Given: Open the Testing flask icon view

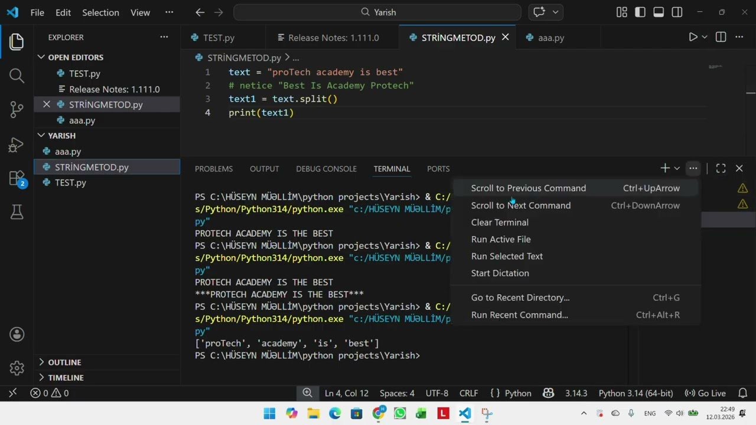Looking at the screenshot, I should pos(17,212).
